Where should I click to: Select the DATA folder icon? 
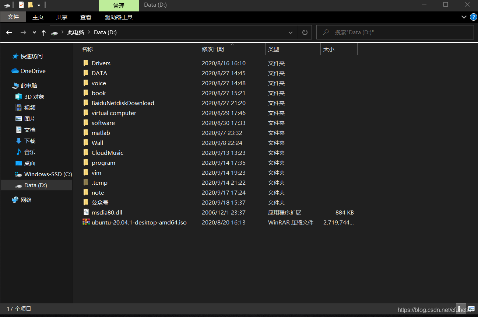point(86,73)
